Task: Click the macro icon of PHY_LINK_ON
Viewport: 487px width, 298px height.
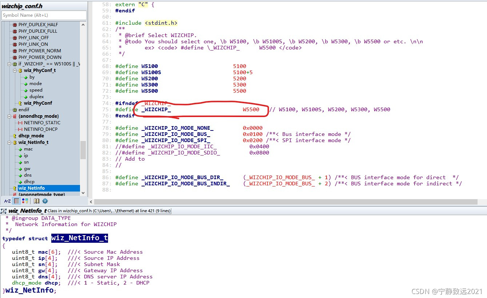Action: (15, 44)
